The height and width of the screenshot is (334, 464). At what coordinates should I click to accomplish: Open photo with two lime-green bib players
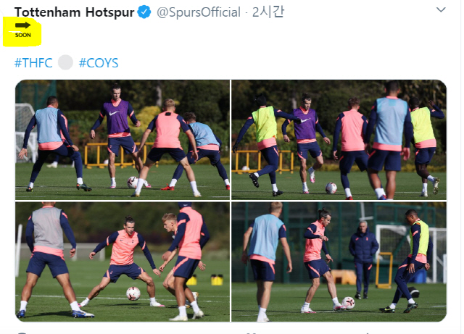[339, 140]
